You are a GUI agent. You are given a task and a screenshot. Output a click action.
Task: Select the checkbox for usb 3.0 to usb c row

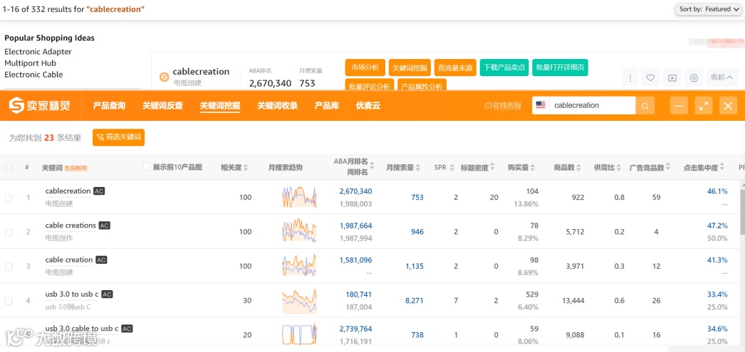pyautogui.click(x=9, y=302)
